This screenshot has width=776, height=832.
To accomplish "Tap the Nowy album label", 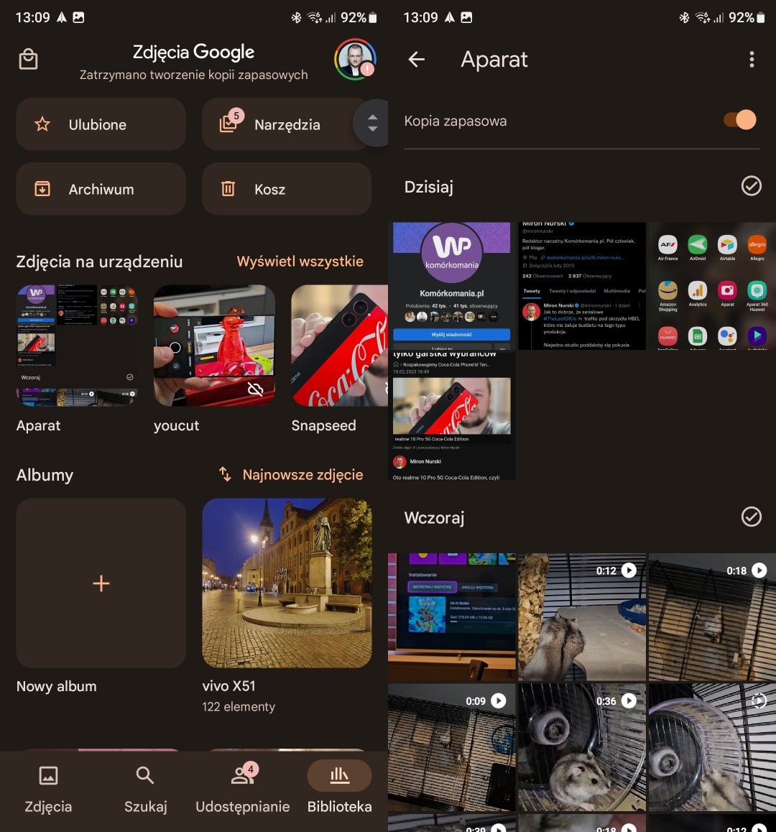I will point(56,686).
